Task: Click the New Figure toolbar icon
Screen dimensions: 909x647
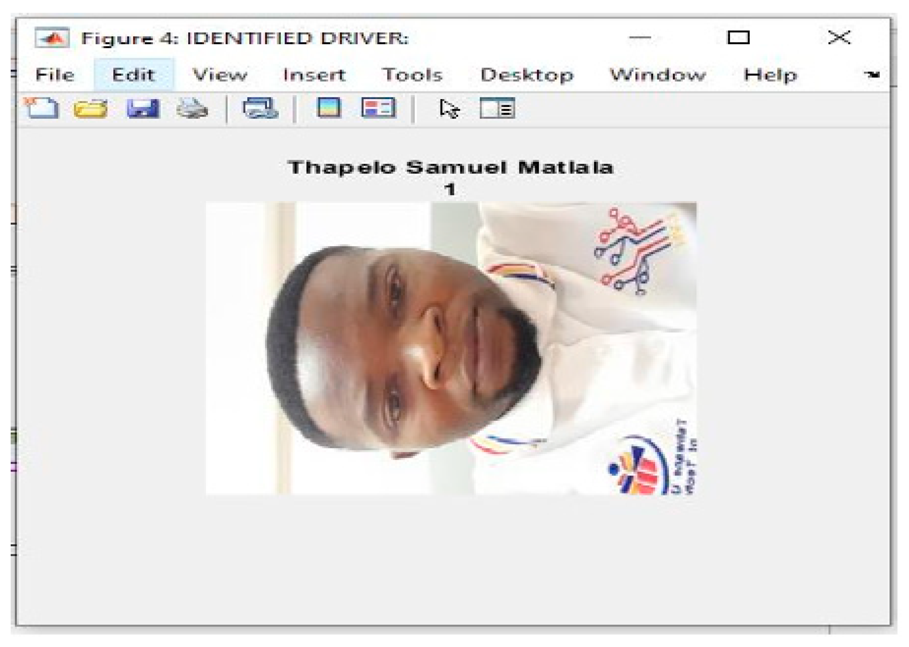Action: click(x=42, y=108)
